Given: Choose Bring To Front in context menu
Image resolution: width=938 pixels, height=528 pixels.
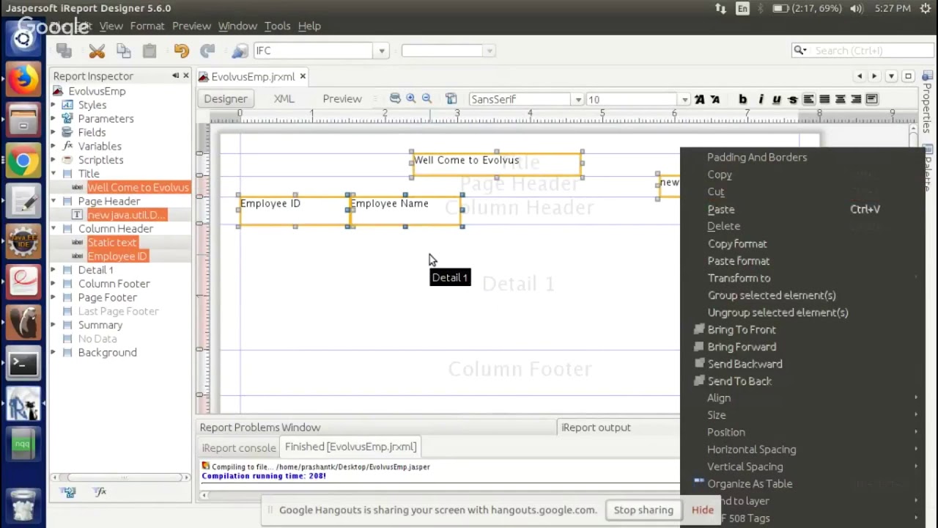Looking at the screenshot, I should coord(742,329).
